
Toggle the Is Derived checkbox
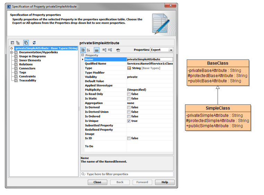129,107
